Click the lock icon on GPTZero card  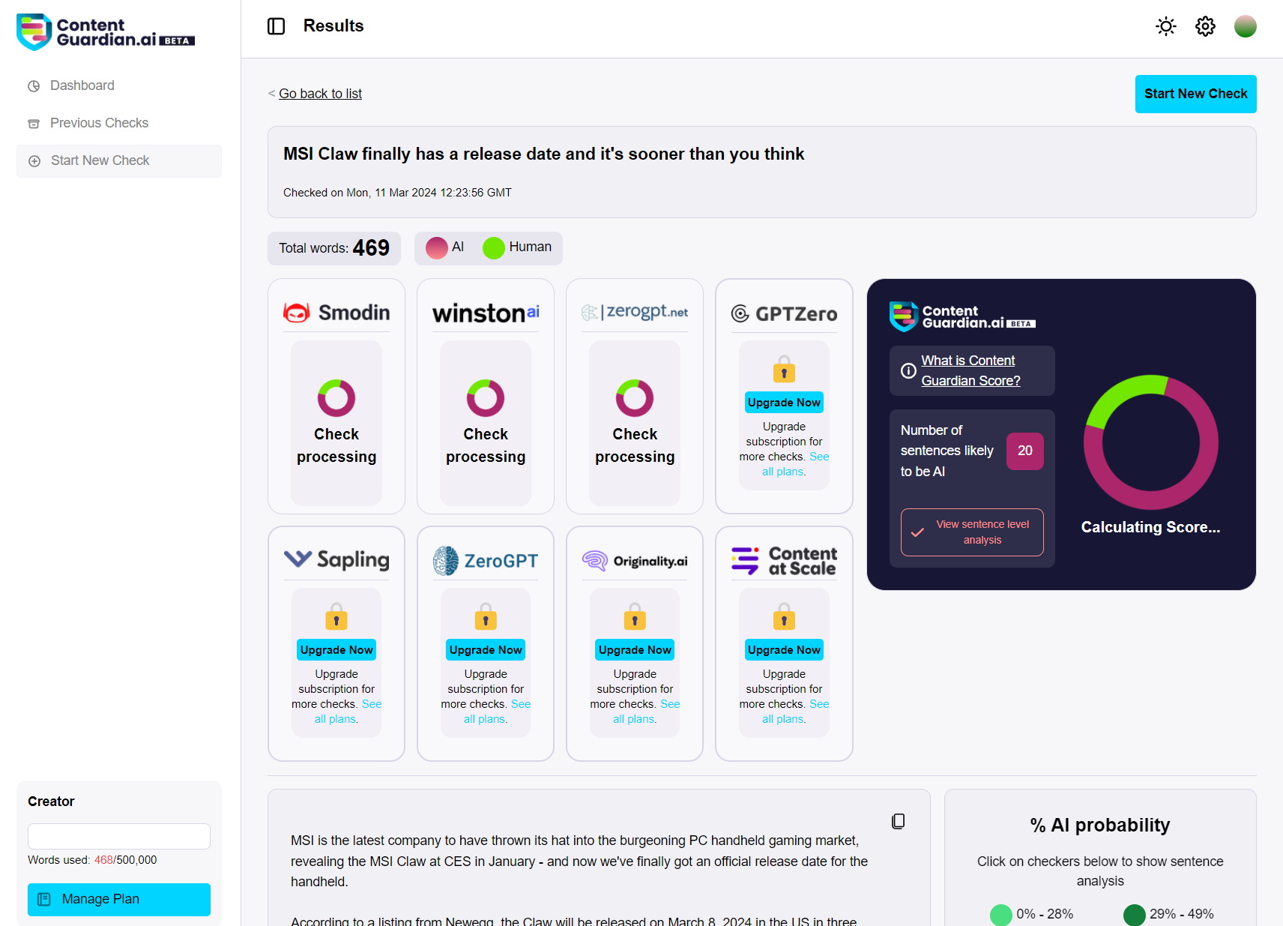click(x=784, y=370)
